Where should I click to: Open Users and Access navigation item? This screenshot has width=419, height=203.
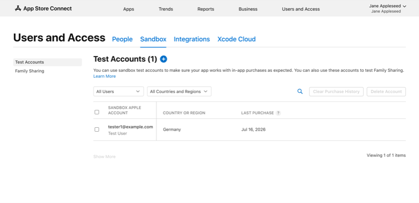301,9
